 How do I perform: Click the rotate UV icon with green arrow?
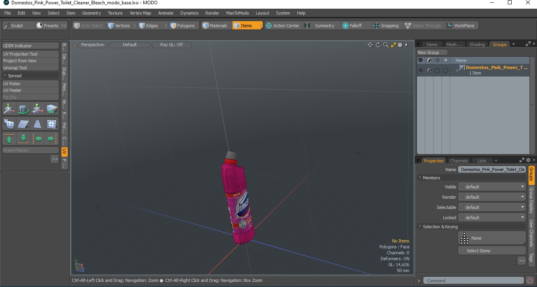pyautogui.click(x=23, y=109)
